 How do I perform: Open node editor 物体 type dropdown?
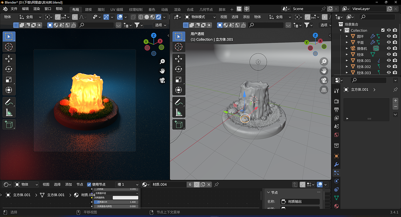point(26,184)
